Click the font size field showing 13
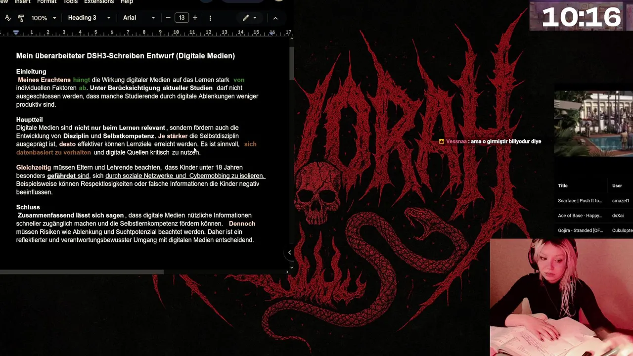This screenshot has height=356, width=633. (x=181, y=18)
